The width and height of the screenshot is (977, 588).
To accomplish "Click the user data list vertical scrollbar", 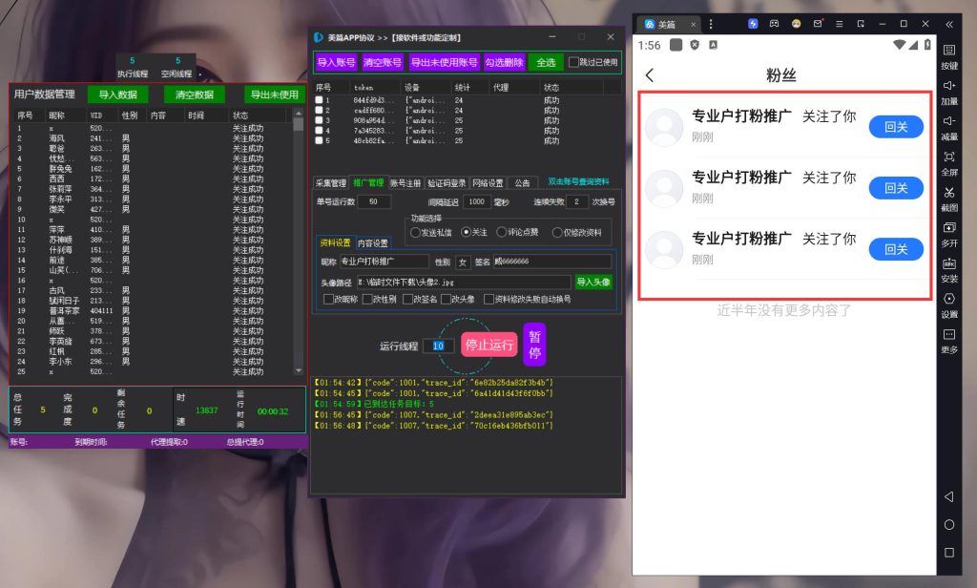I will [x=299, y=248].
